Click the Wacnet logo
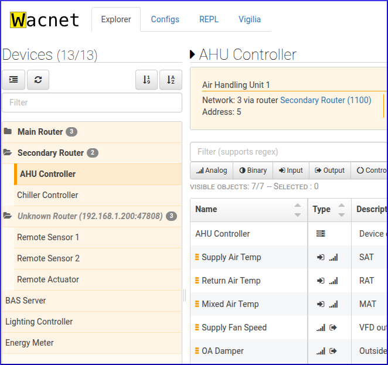The width and height of the screenshot is (388, 365). 45,20
